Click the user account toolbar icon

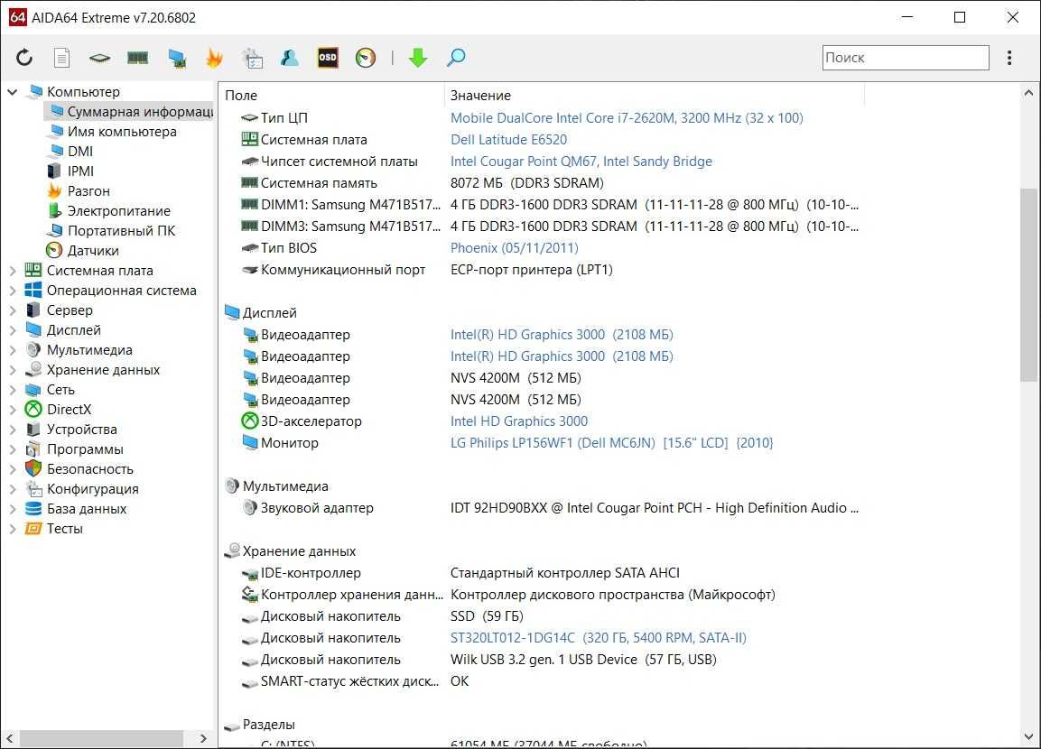tap(290, 58)
